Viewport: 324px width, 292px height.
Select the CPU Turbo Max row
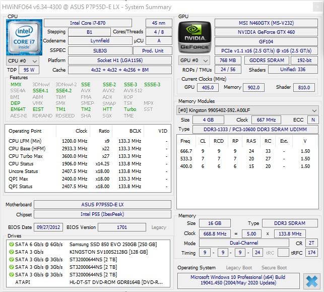pos(88,156)
